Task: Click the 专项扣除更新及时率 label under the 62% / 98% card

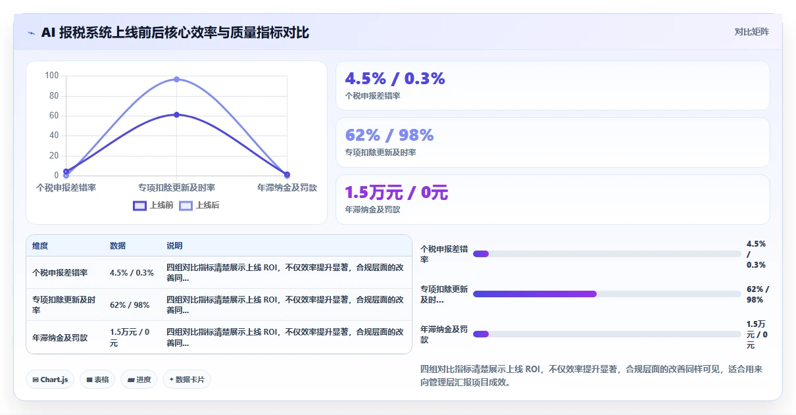Action: pos(380,153)
